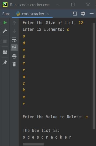
Task: Print the console output
Action: (x=14, y=56)
